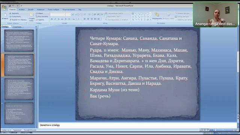The width and height of the screenshot is (240, 135).
Task: Center text in paragraph group
Action: 88,19
